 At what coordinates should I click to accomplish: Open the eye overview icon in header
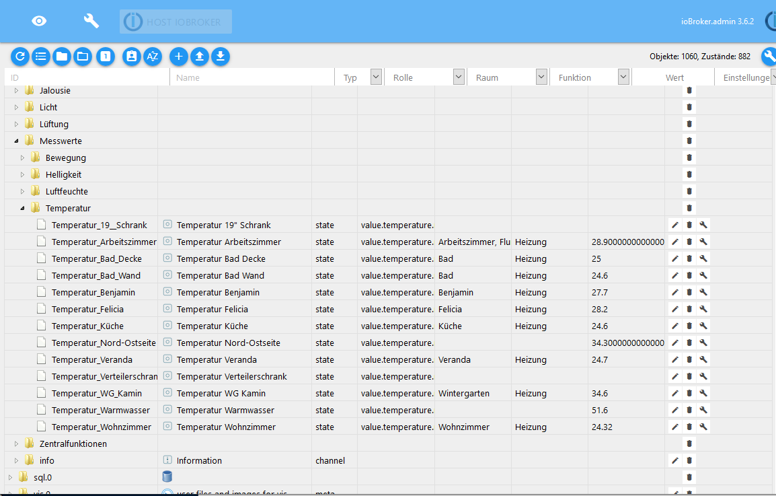(39, 21)
